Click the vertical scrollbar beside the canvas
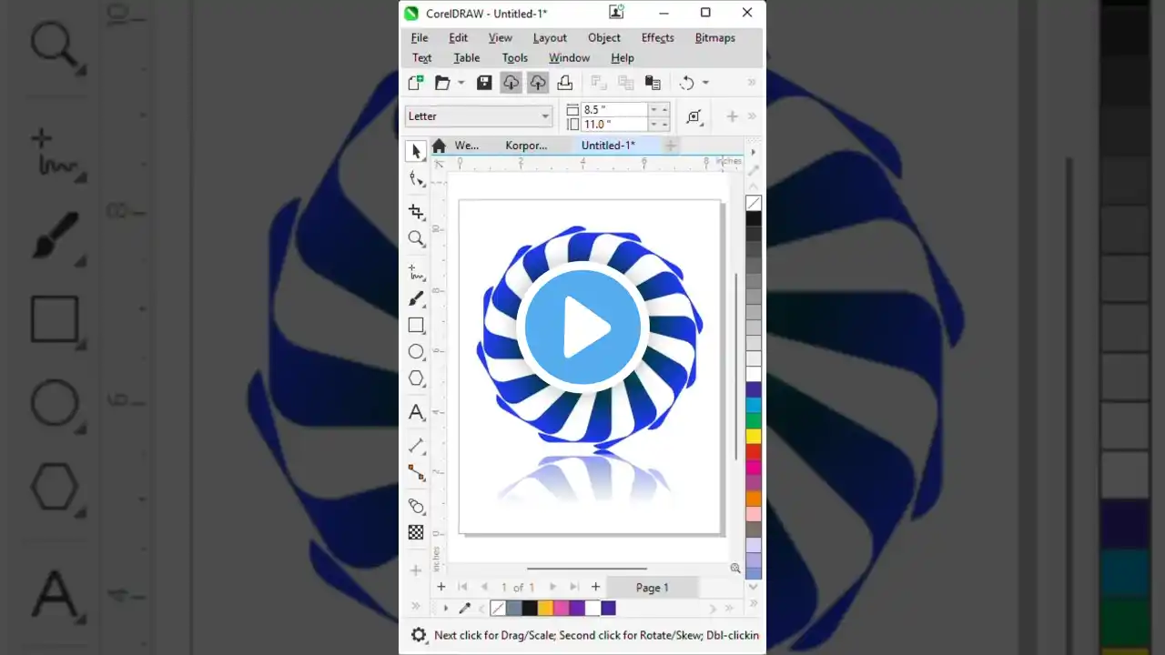Screen dimensions: 1165x655 [x=736, y=366]
